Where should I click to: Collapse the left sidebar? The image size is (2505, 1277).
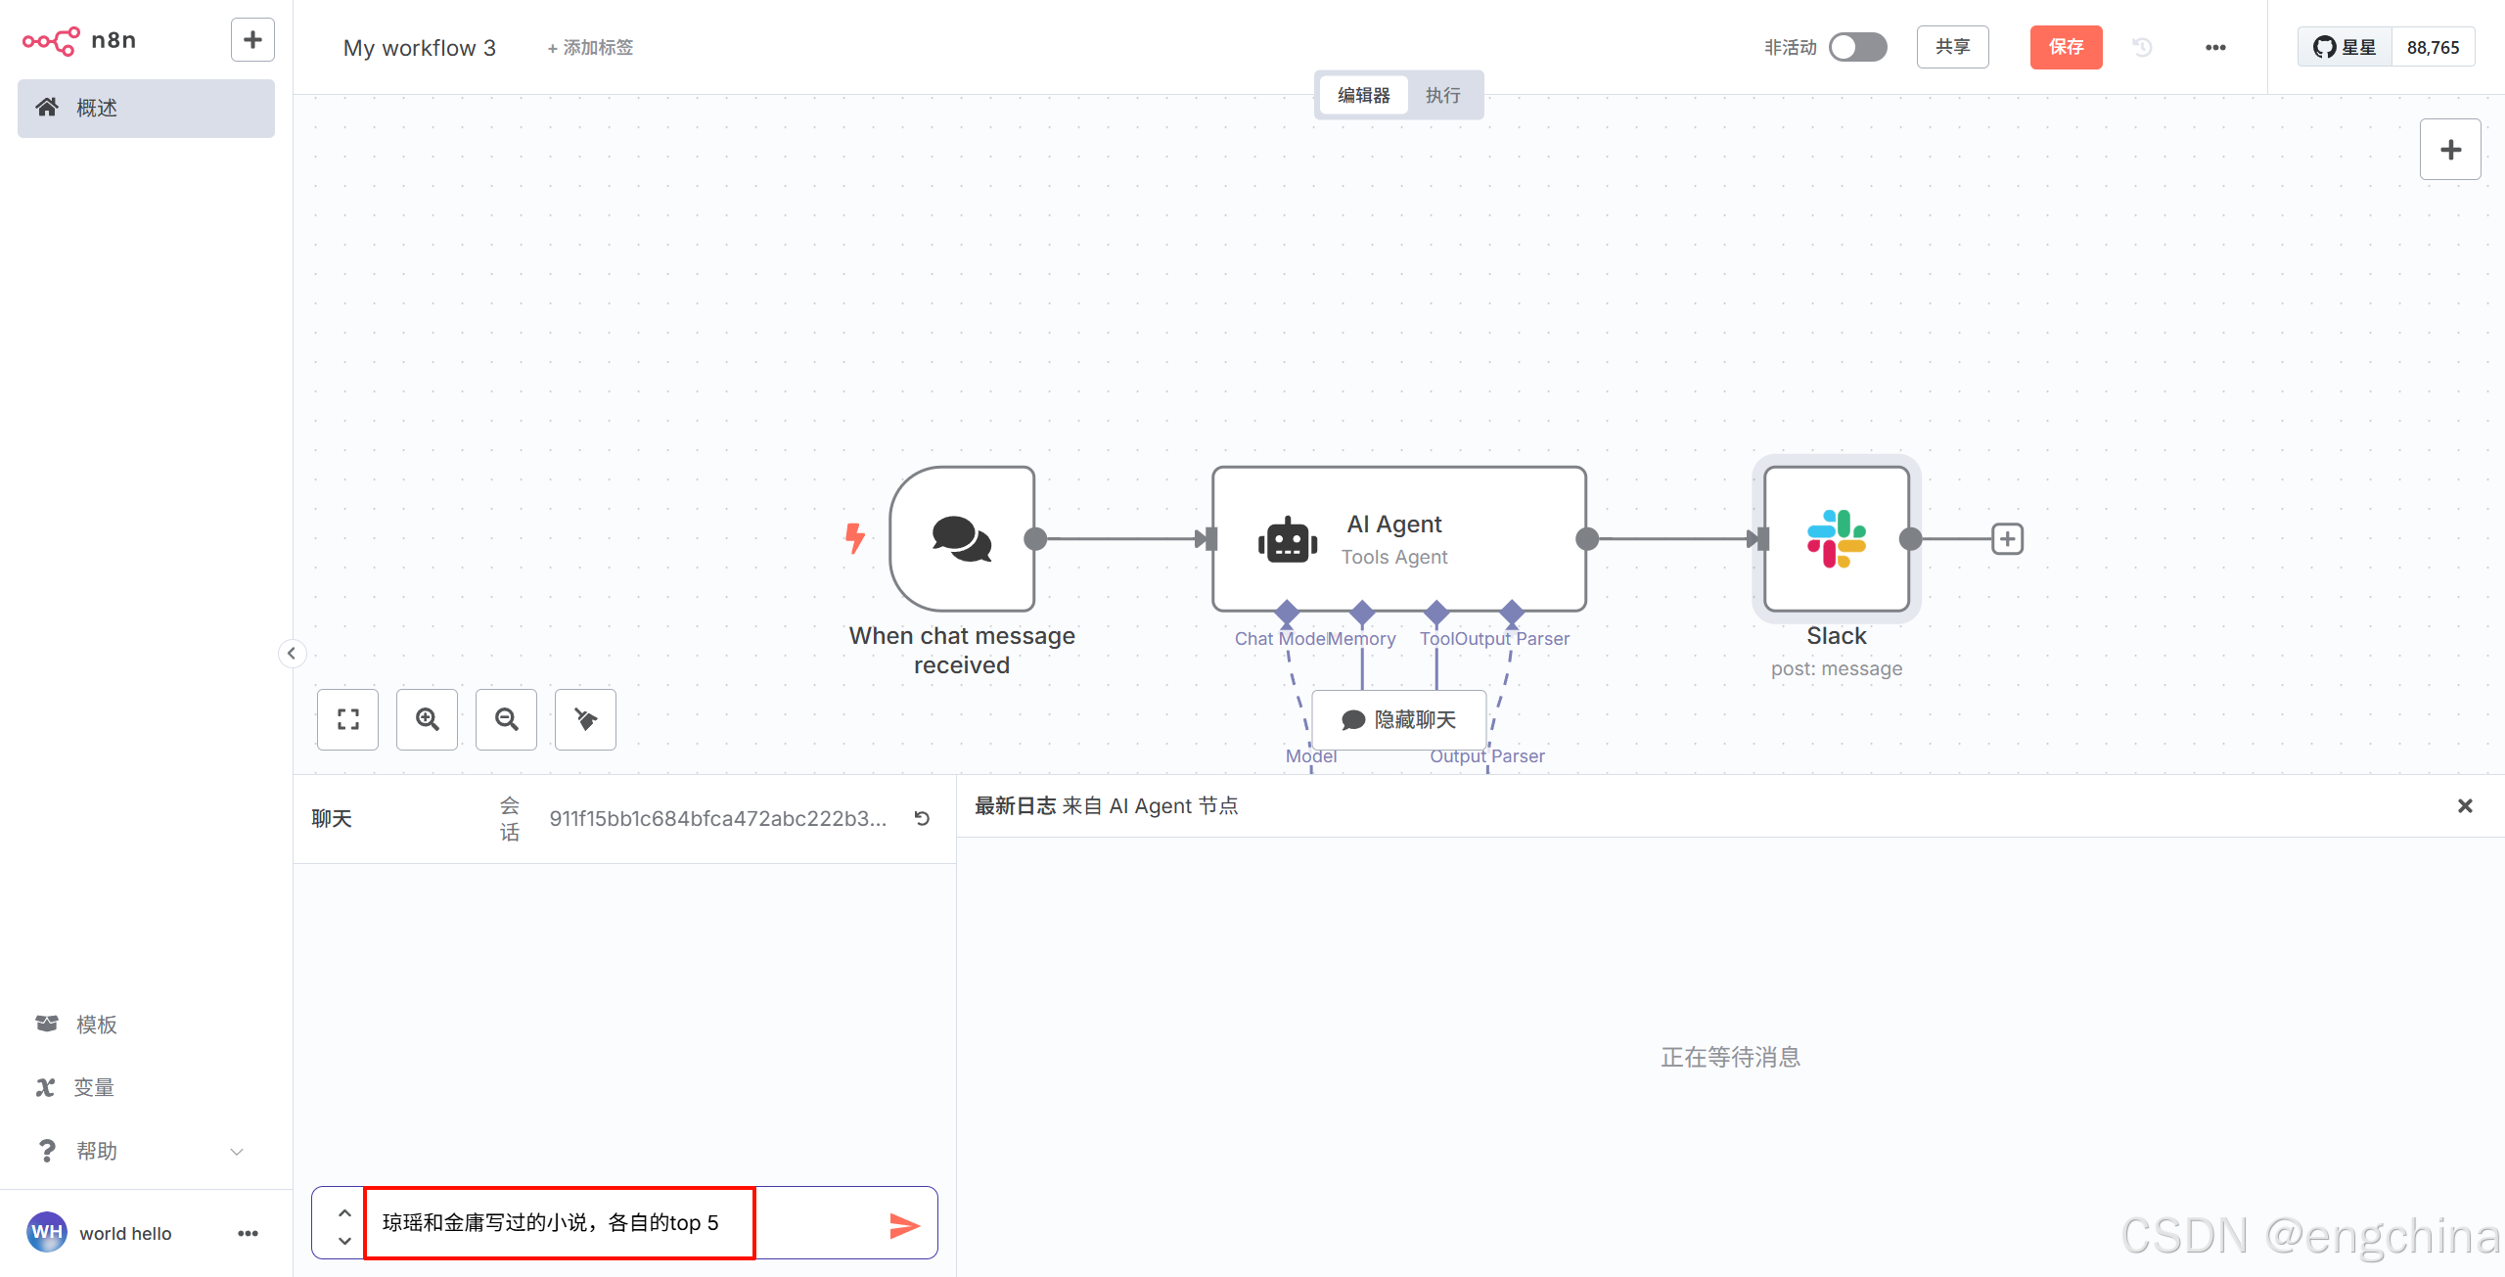(292, 654)
